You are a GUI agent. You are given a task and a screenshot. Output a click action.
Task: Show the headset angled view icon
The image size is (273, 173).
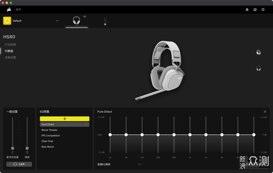pyautogui.click(x=258, y=52)
